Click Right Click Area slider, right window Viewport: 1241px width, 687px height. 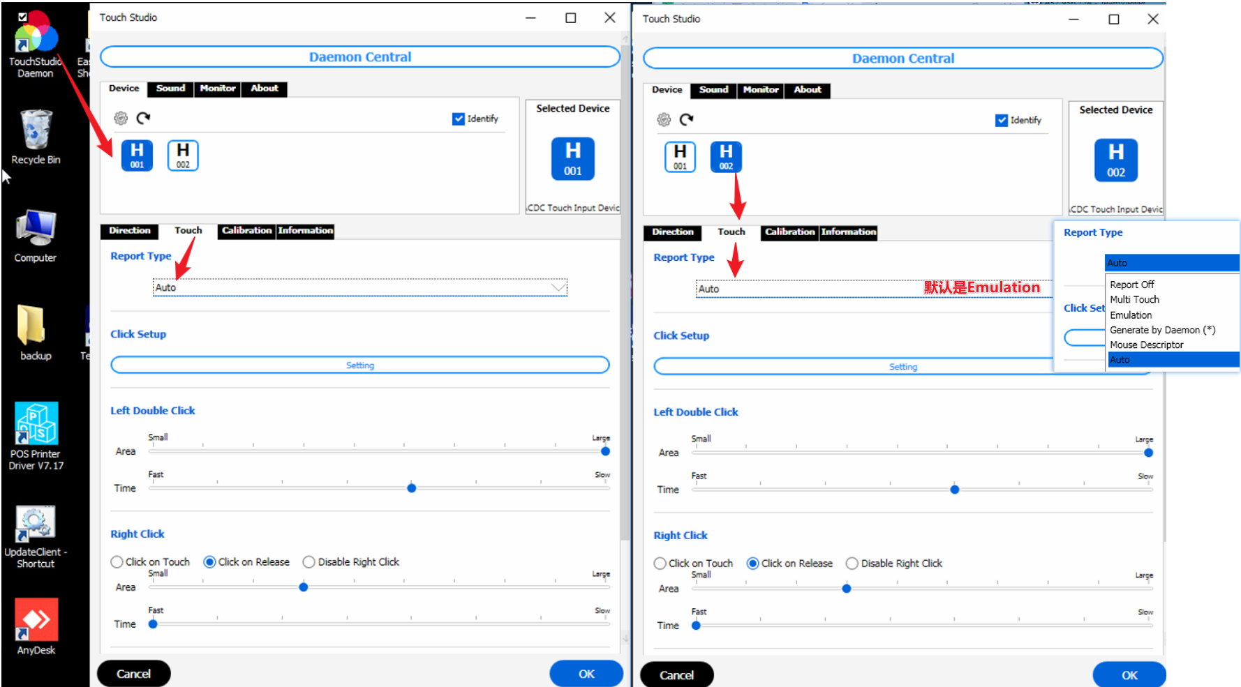coord(922,589)
